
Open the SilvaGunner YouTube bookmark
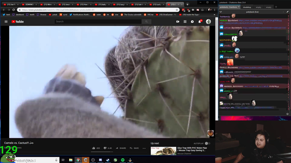166,14
